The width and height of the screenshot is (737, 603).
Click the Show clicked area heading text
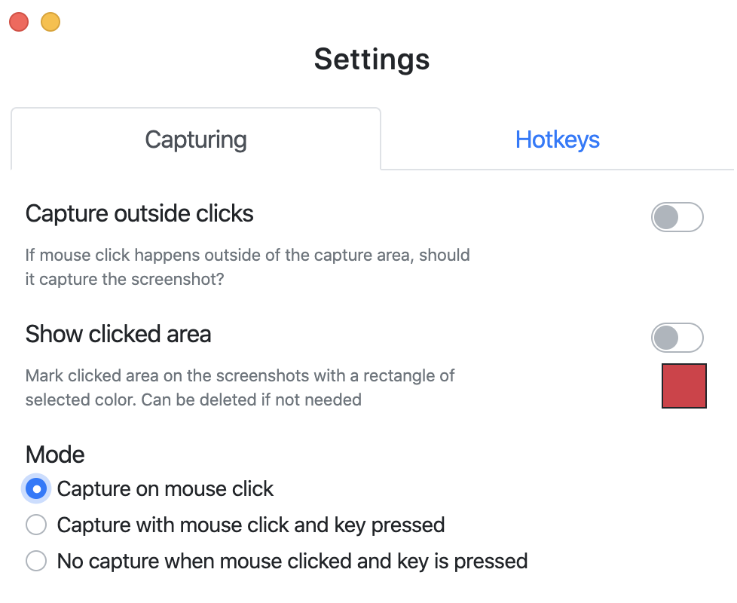(x=118, y=334)
